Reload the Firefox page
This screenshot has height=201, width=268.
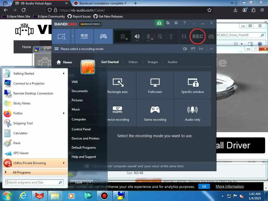[24, 10]
